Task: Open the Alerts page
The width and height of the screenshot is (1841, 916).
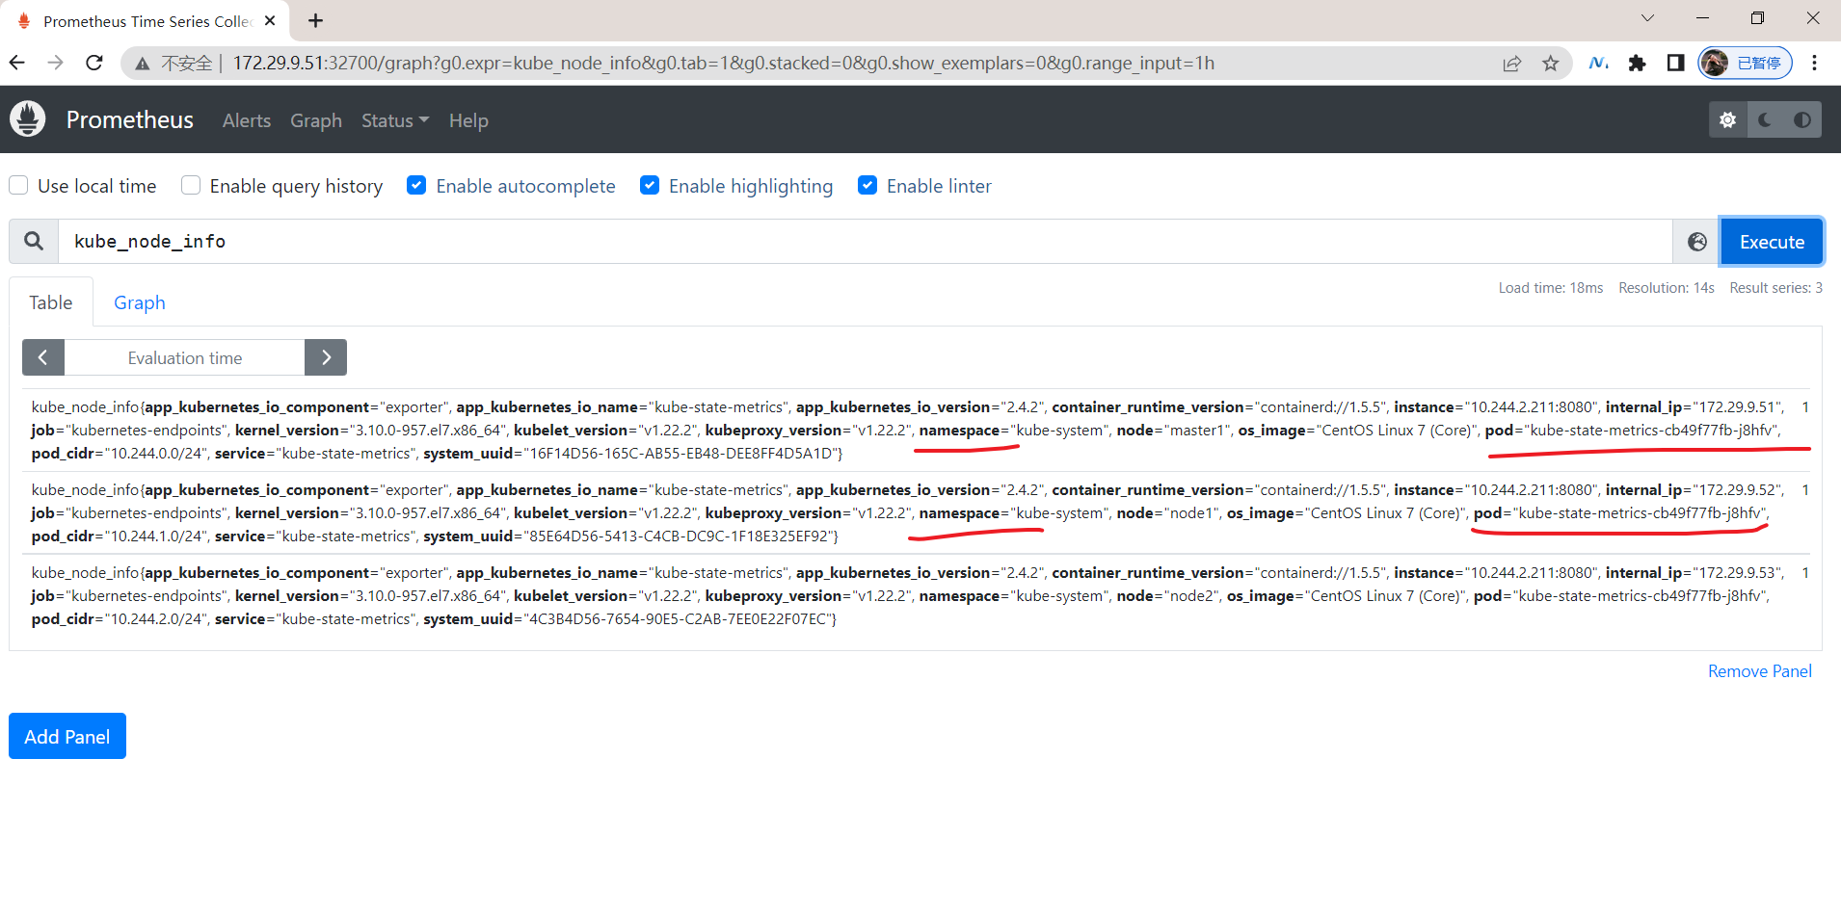Action: coord(247,120)
